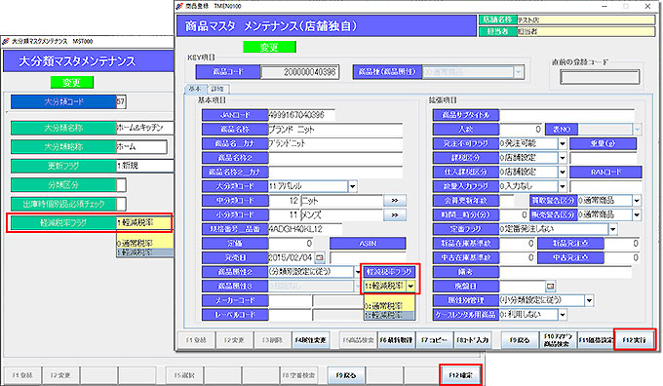Screen dimensions: 663x386
Task: Click the F4属性変更 button
Action: click(311, 340)
